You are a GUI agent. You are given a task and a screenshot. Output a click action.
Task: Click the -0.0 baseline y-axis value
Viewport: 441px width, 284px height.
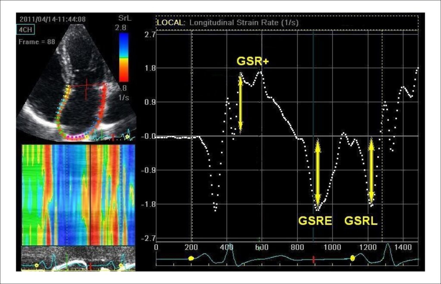148,136
